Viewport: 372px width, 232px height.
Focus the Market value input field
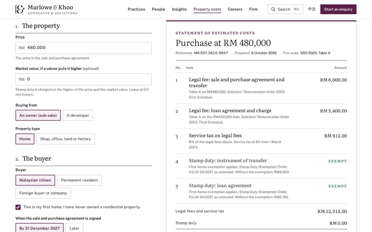[83, 79]
